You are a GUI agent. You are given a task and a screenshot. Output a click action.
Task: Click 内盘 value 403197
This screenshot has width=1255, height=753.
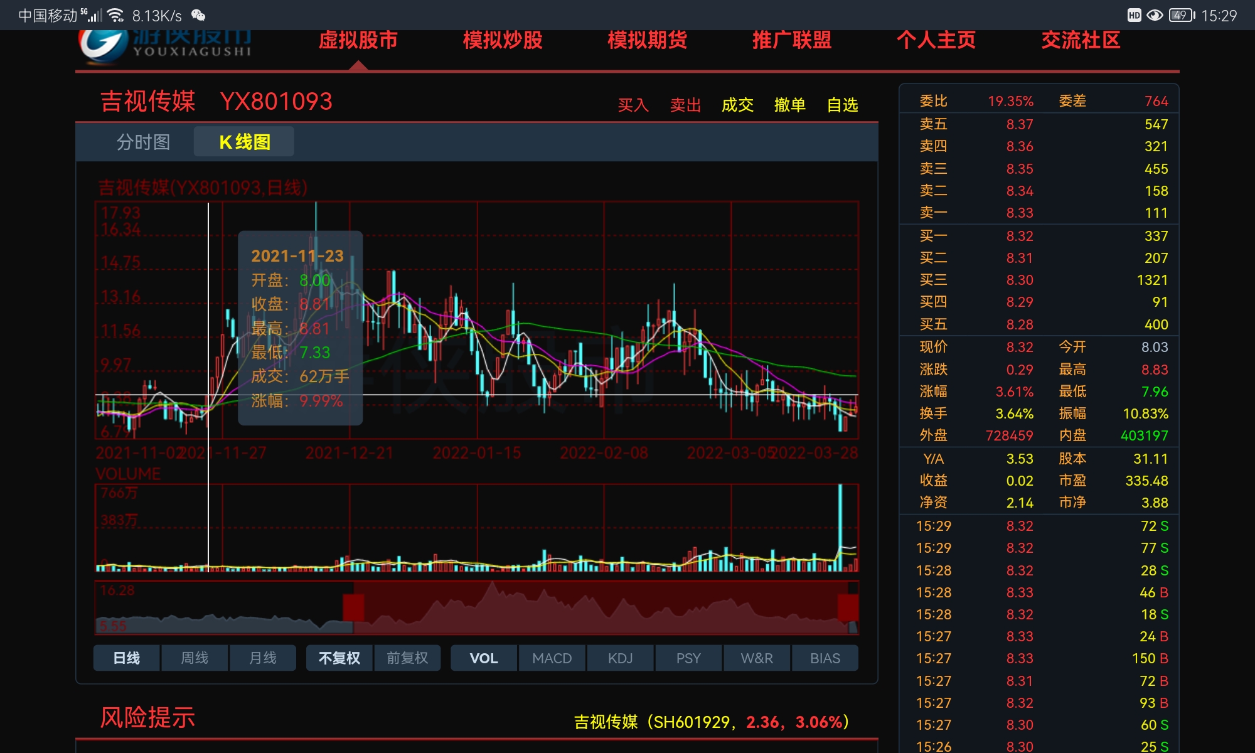point(1145,435)
